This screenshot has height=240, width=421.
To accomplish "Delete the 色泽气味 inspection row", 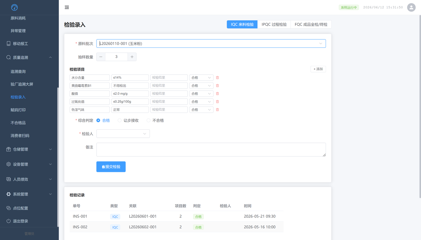I will click(217, 110).
